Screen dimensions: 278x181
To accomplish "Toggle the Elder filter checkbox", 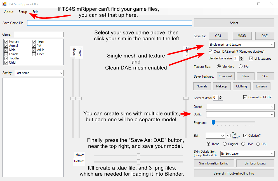I will tap(34, 54).
